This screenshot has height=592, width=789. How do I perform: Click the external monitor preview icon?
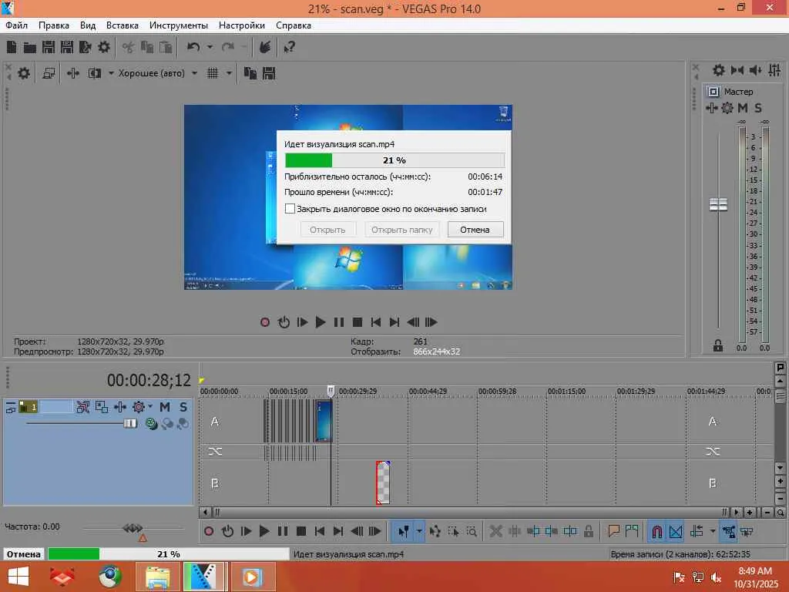pyautogui.click(x=49, y=73)
